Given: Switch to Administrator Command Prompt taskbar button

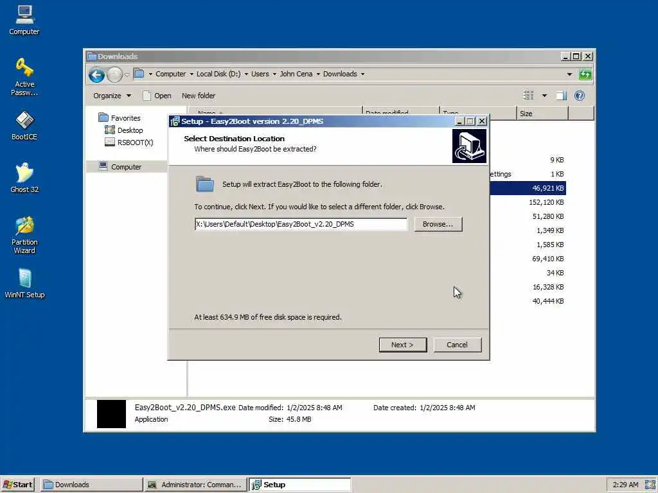Looking at the screenshot, I should (x=195, y=485).
